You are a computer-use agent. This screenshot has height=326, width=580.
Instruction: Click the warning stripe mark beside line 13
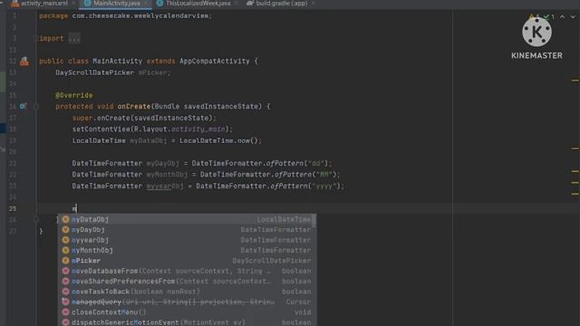[575, 81]
